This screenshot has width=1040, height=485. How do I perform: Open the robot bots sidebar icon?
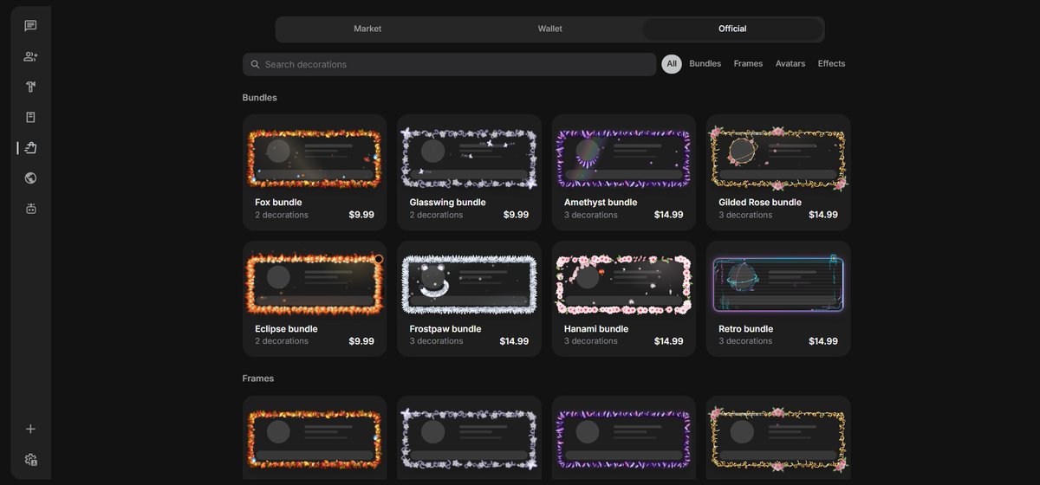(x=30, y=209)
